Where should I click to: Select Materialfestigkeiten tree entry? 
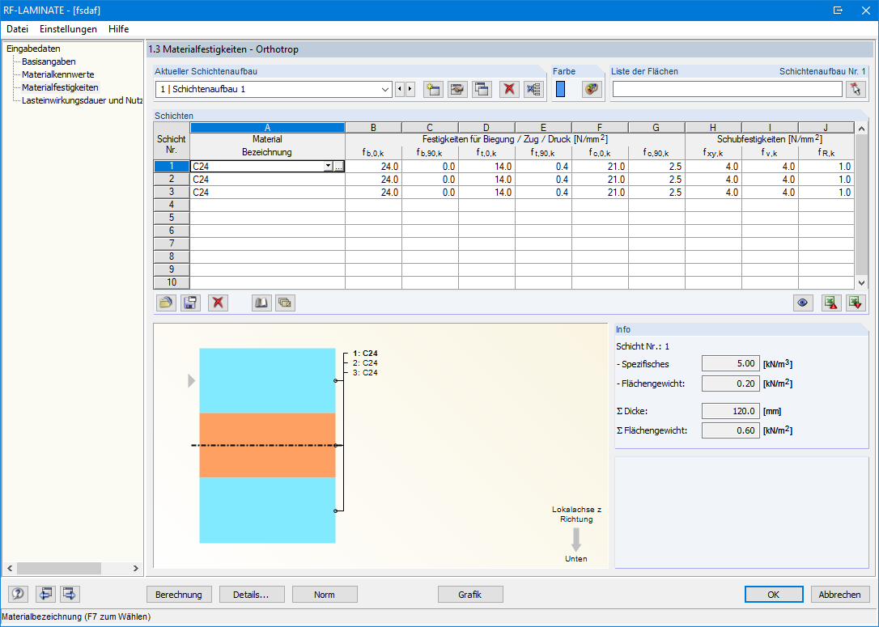(x=60, y=87)
